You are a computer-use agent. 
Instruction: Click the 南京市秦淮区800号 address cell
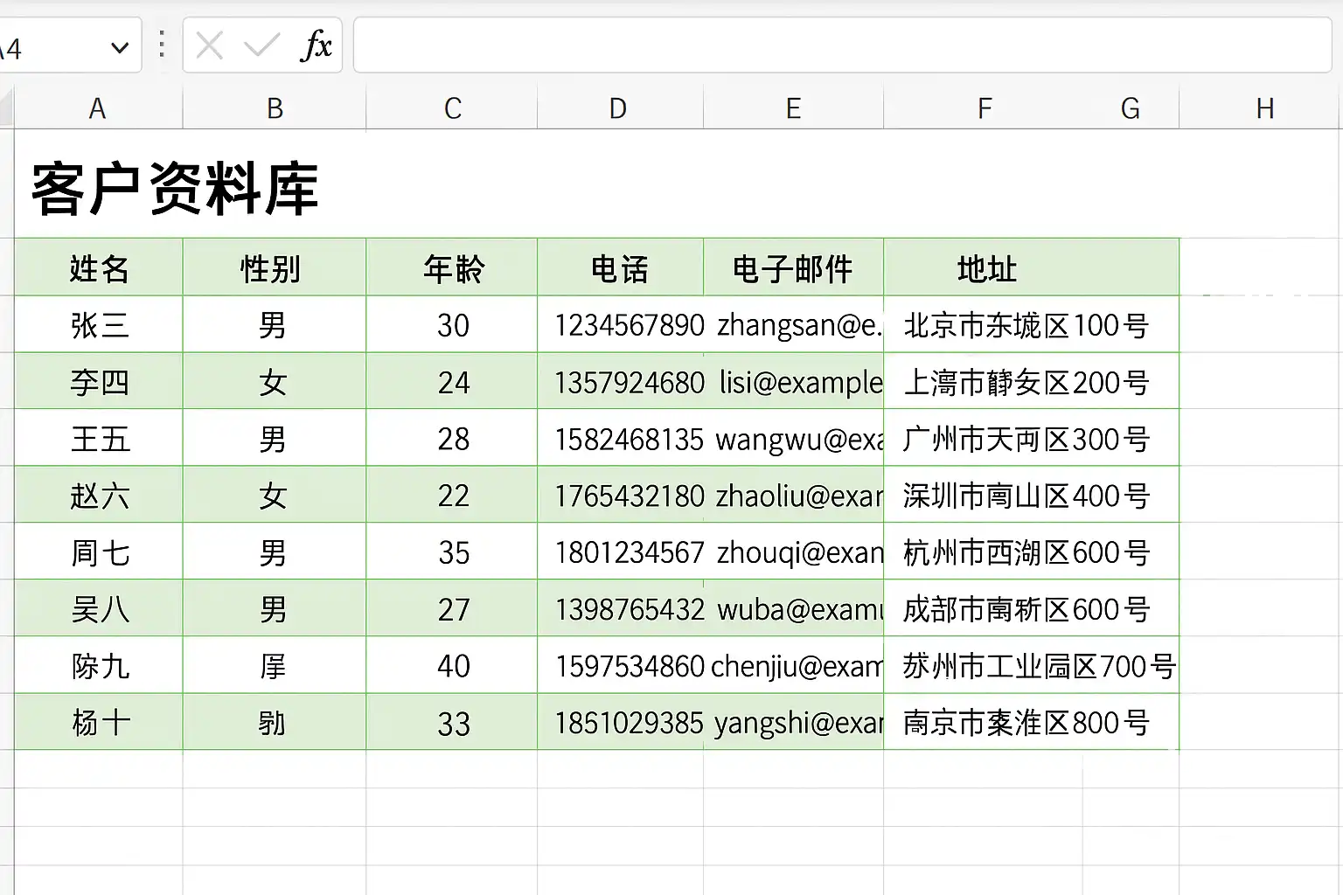click(x=1031, y=723)
